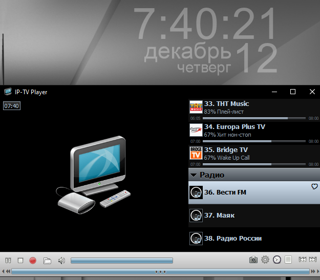Click the 67% Wake Up Call programme text
Image resolution: width=320 pixels, height=280 pixels.
(x=227, y=158)
